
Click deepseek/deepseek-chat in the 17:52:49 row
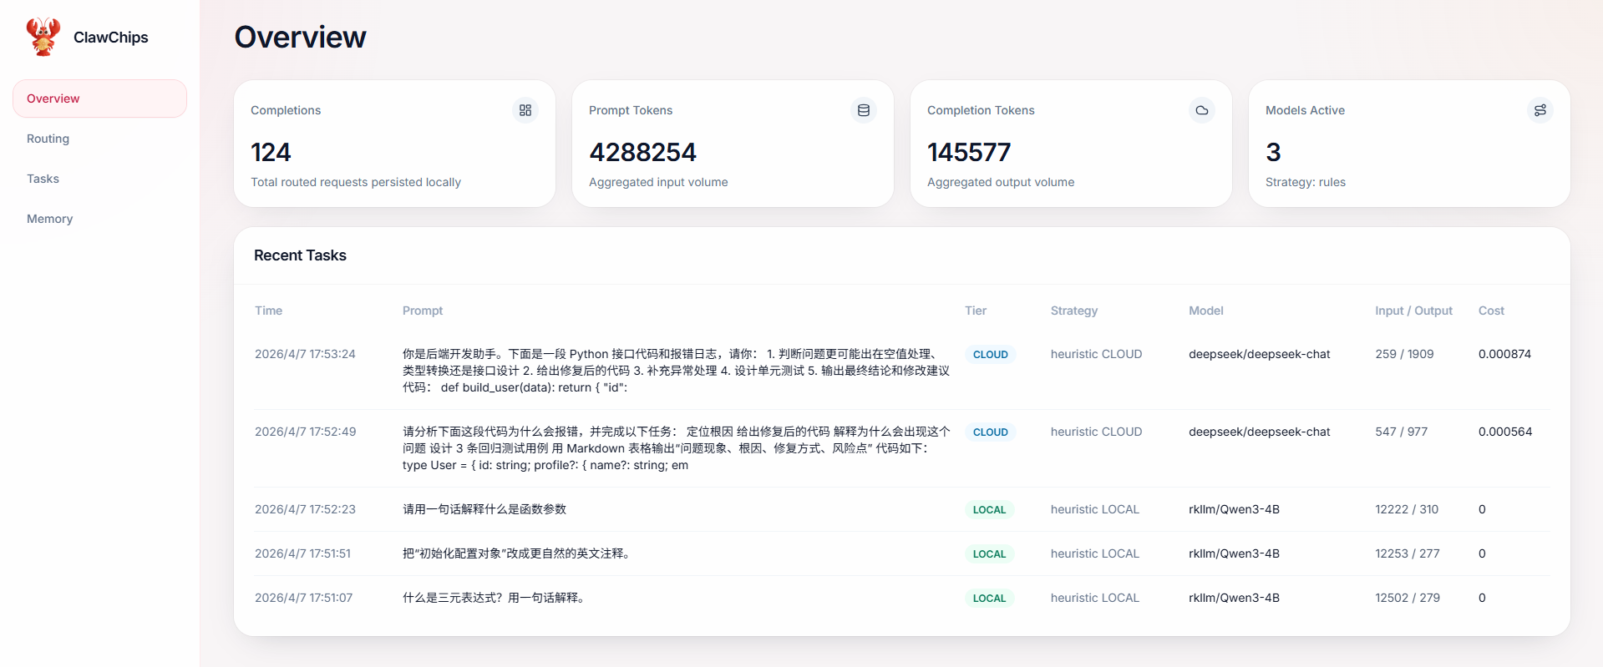tap(1259, 432)
